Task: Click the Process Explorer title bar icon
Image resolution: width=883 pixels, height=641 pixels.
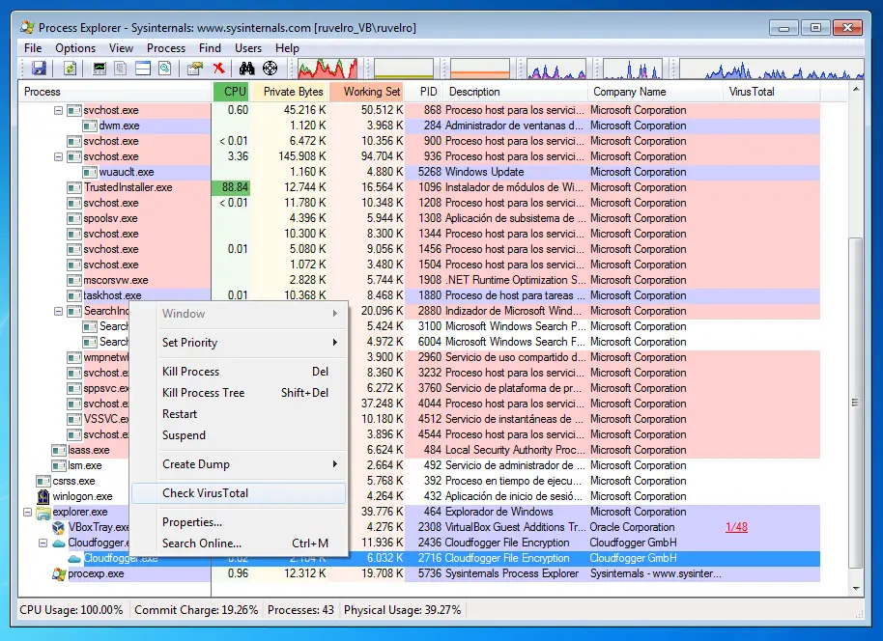Action: 27,27
